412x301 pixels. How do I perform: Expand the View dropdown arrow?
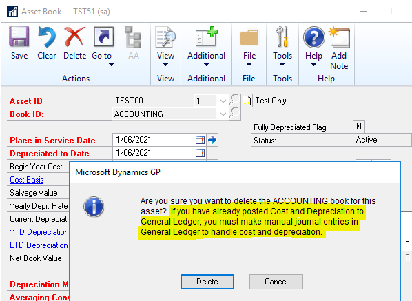[x=165, y=65]
